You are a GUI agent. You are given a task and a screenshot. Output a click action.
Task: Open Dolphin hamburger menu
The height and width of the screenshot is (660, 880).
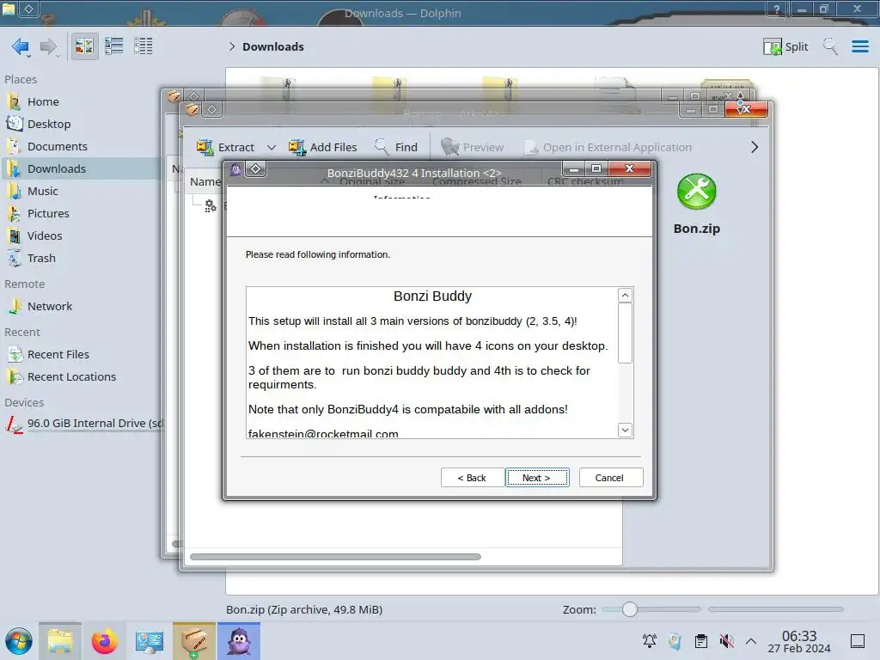click(x=859, y=46)
